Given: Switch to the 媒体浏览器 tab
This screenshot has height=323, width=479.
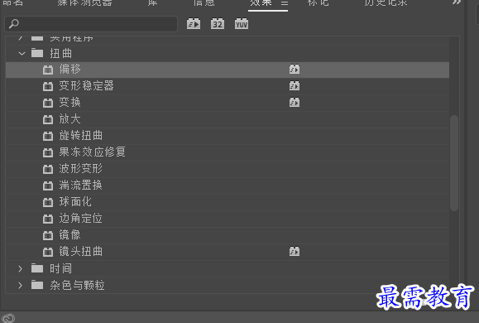Looking at the screenshot, I should coord(84,2).
